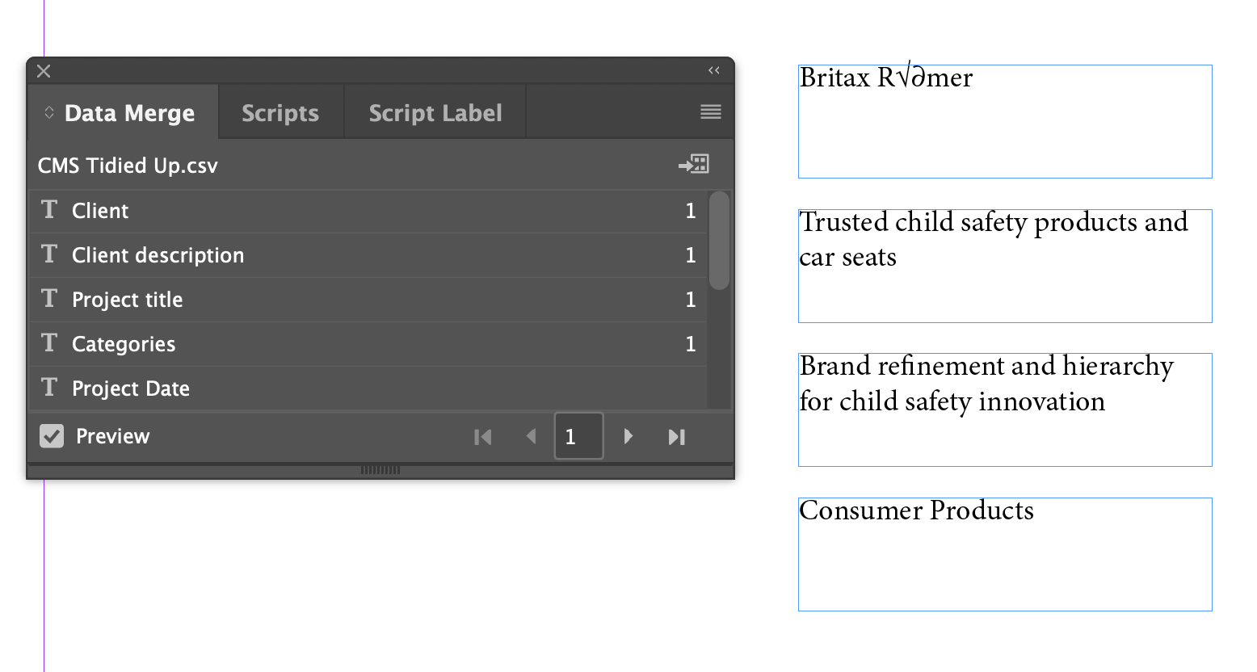Screen dimensions: 1257x672
Task: Go to the first record using navigation arrow
Action: pos(483,436)
